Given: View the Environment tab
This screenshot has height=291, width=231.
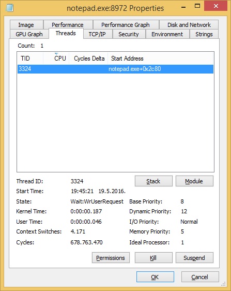Looking at the screenshot, I should (167, 34).
